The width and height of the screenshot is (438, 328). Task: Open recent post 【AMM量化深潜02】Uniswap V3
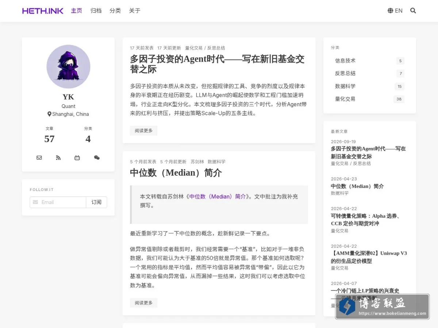(369, 257)
